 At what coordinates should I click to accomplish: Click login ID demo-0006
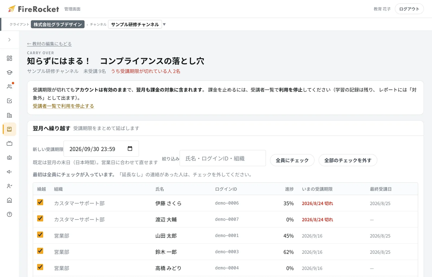[x=227, y=203]
